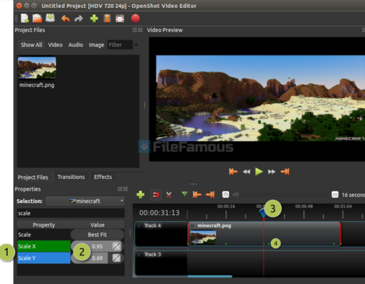This screenshot has height=284, width=365.
Task: Switch to the Effects tab
Action: (103, 177)
